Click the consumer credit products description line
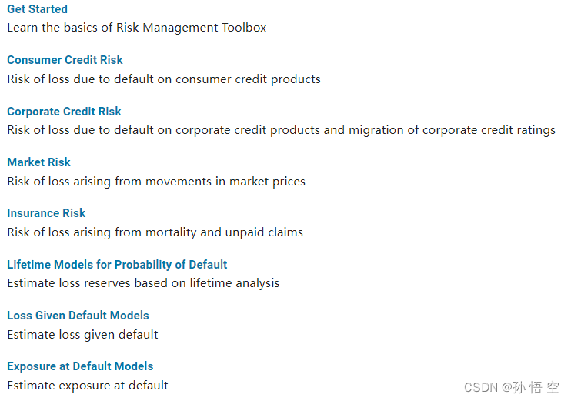This screenshot has width=571, height=401. 164,79
